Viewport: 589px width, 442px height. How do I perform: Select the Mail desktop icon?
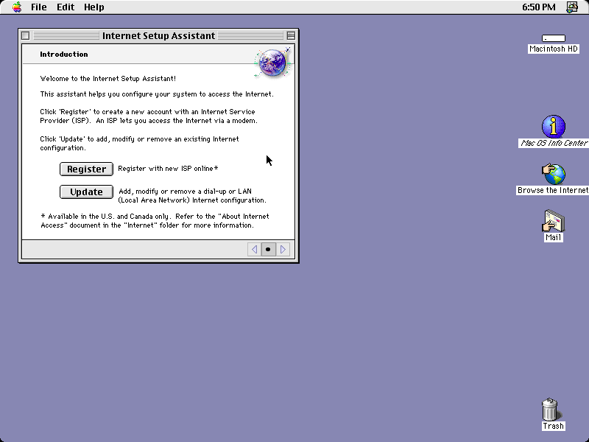[x=554, y=221]
